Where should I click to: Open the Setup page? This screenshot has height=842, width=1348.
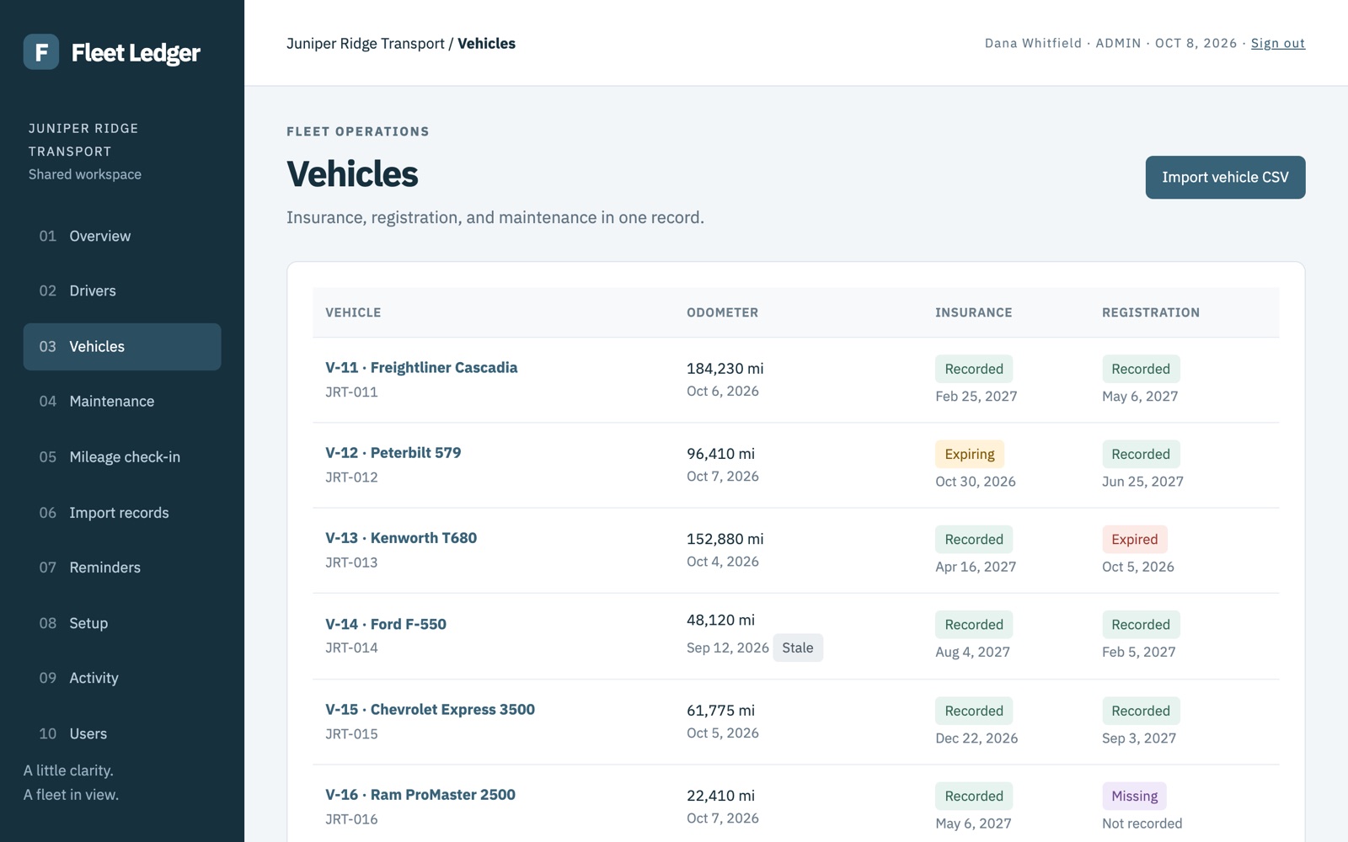coord(122,622)
